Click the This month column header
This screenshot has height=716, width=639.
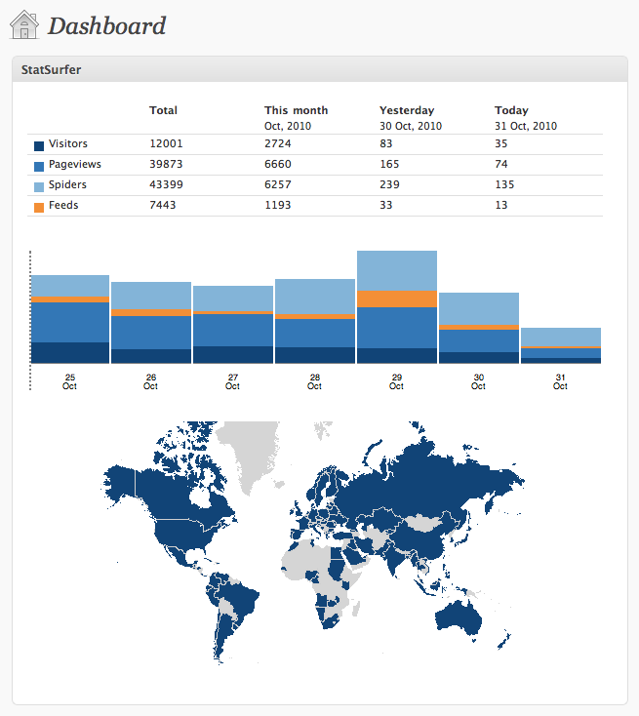pos(296,110)
